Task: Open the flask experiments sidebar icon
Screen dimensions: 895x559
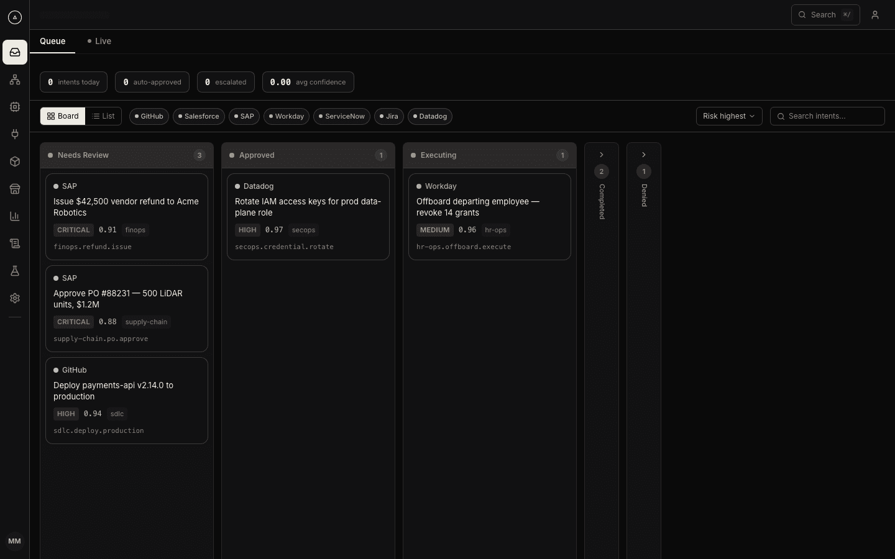Action: (x=15, y=271)
